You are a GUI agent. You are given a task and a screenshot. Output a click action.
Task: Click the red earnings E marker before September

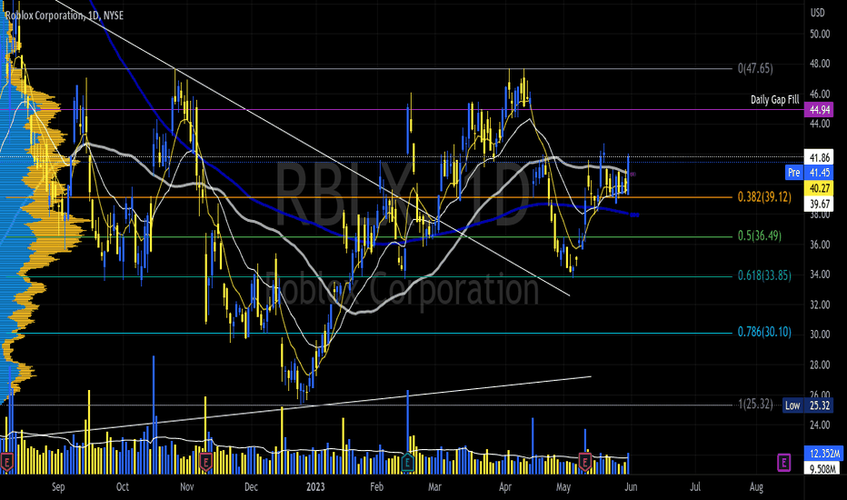tap(6, 462)
